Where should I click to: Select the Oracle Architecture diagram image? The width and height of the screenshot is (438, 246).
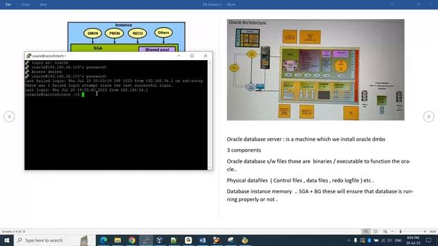coord(315,70)
